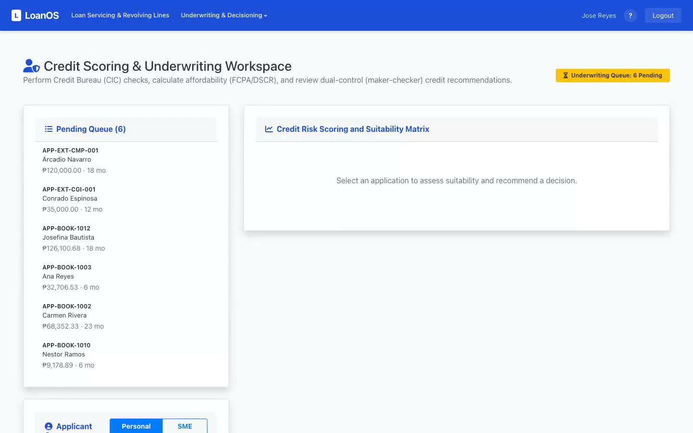Click the LoanOS brand name
The width and height of the screenshot is (693, 433).
pyautogui.click(x=42, y=15)
